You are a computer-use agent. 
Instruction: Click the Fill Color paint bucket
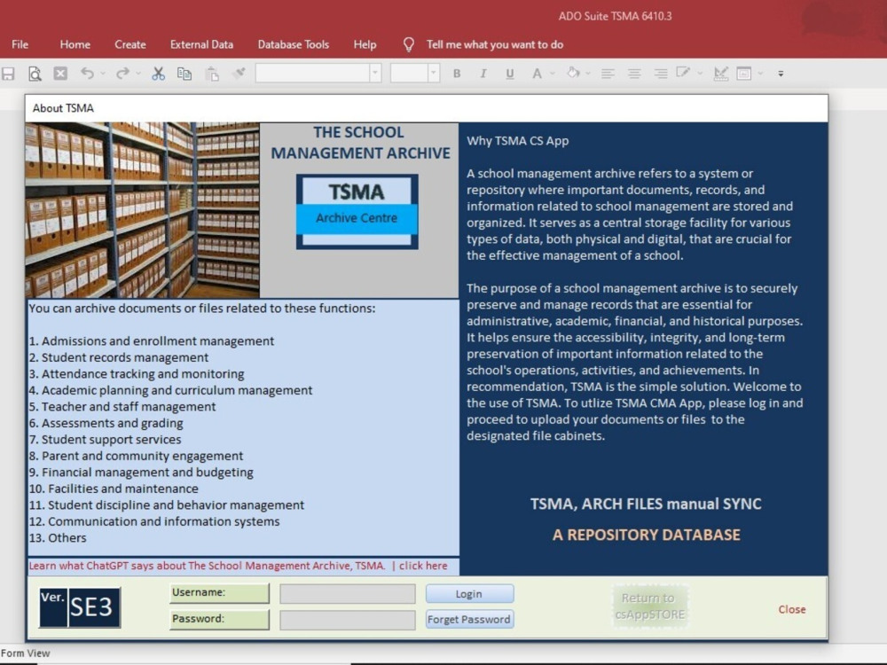(573, 73)
